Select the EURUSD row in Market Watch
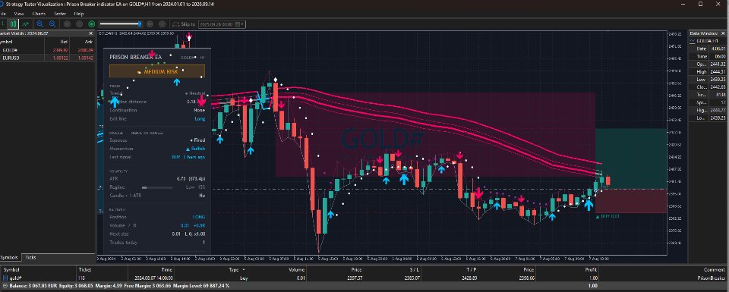Image resolution: width=729 pixels, height=292 pixels. pos(47,58)
